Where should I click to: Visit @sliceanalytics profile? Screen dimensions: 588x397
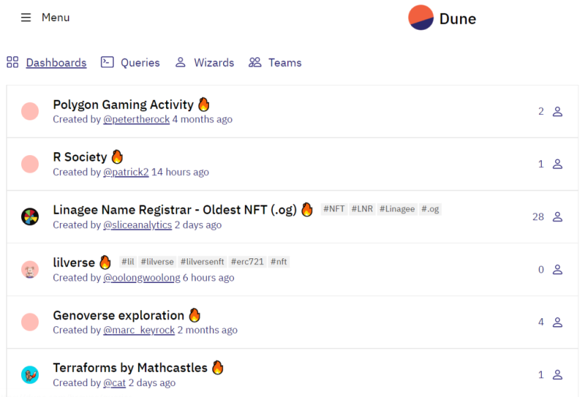click(x=137, y=225)
